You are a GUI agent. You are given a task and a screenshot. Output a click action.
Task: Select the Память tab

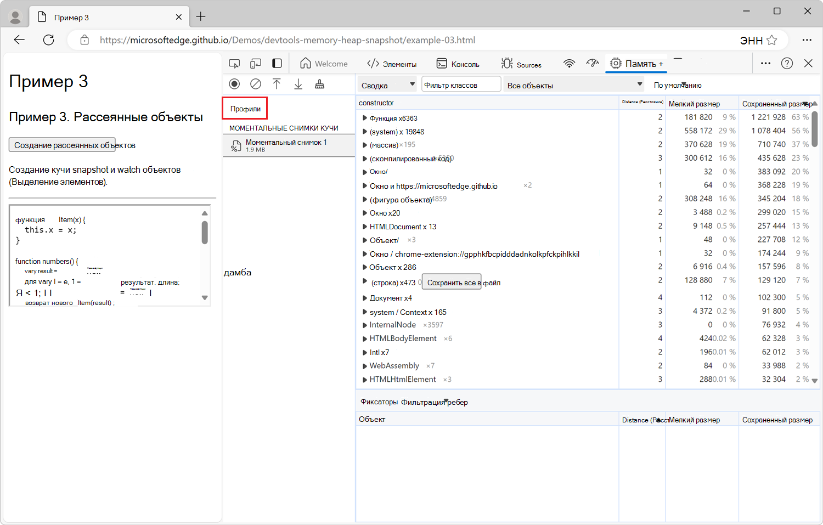point(636,64)
